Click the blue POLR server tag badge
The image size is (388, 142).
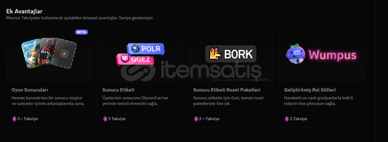[146, 49]
